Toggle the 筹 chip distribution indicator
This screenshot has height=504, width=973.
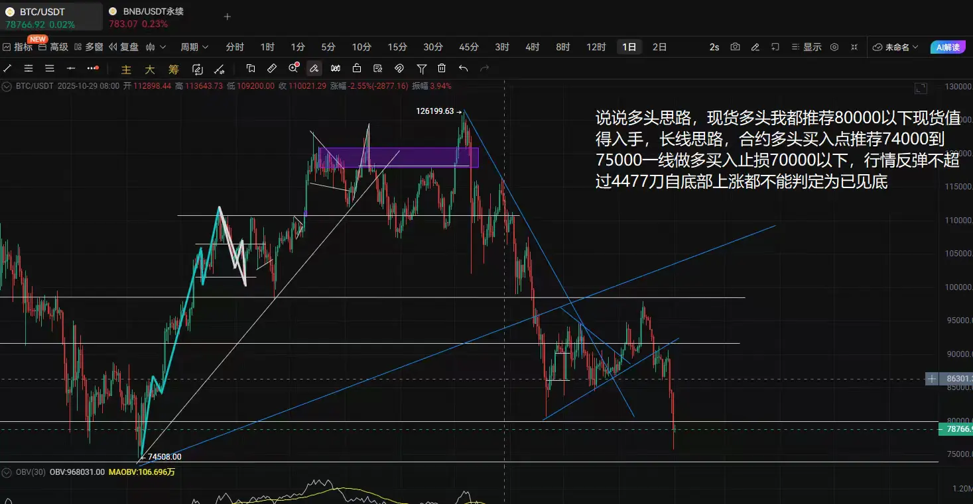click(174, 69)
